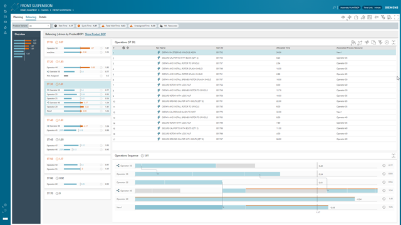Click the Overview panel header
This screenshot has width=401, height=225.
tap(26, 34)
